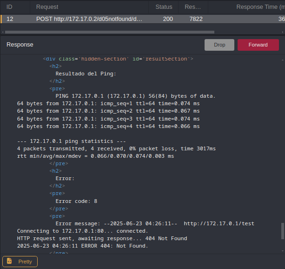Viewport: 285px width, 269px height.
Task: Toggle the Pretty view button
Action: pos(20,262)
